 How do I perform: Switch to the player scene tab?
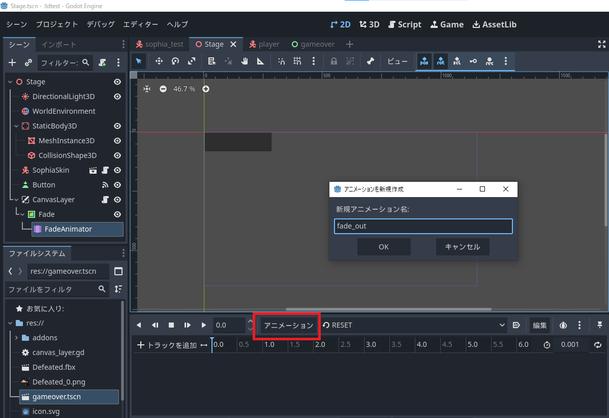264,44
